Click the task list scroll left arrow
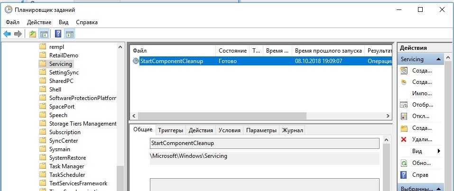This screenshot has width=454, height=191. pyautogui.click(x=134, y=116)
